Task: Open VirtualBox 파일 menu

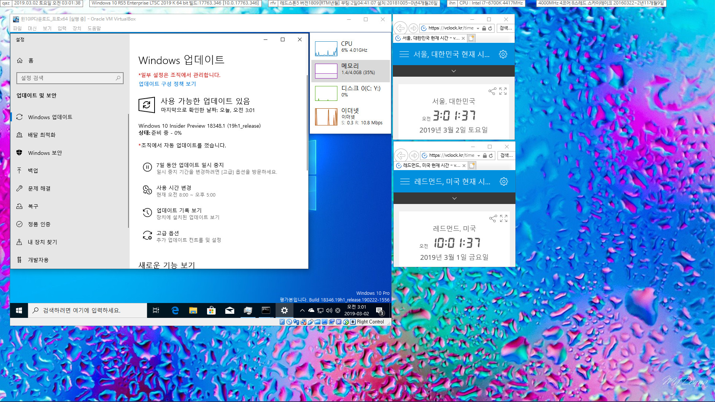Action: pos(17,28)
